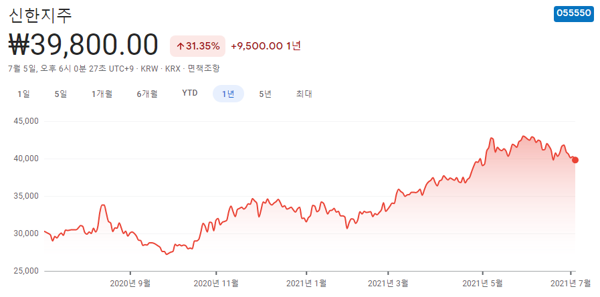Click the 2020년 11월 axis label

[216, 284]
